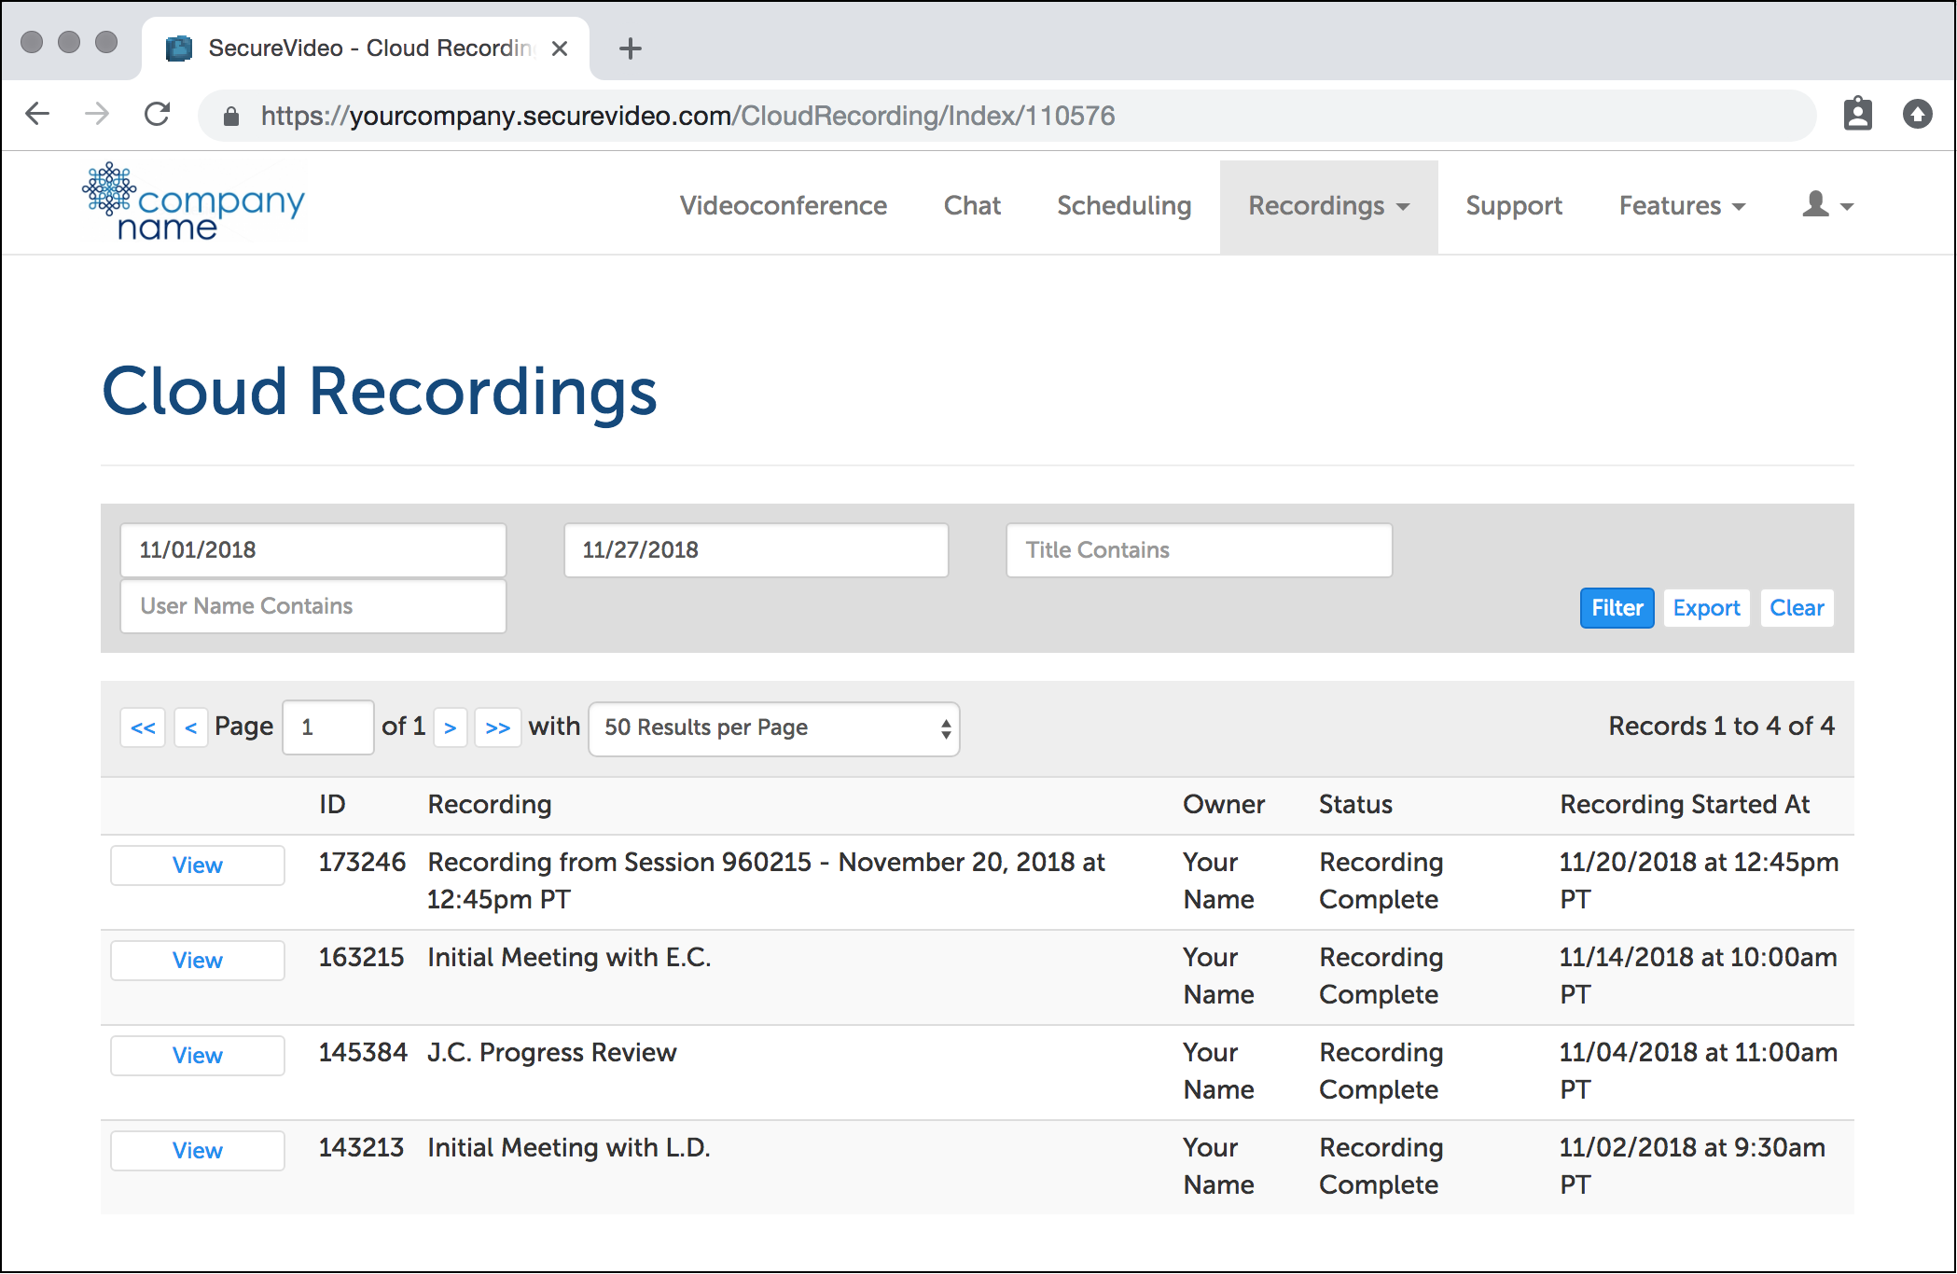Select the SecureVideo - Cloud Recording tab
The width and height of the screenshot is (1957, 1274).
366,48
